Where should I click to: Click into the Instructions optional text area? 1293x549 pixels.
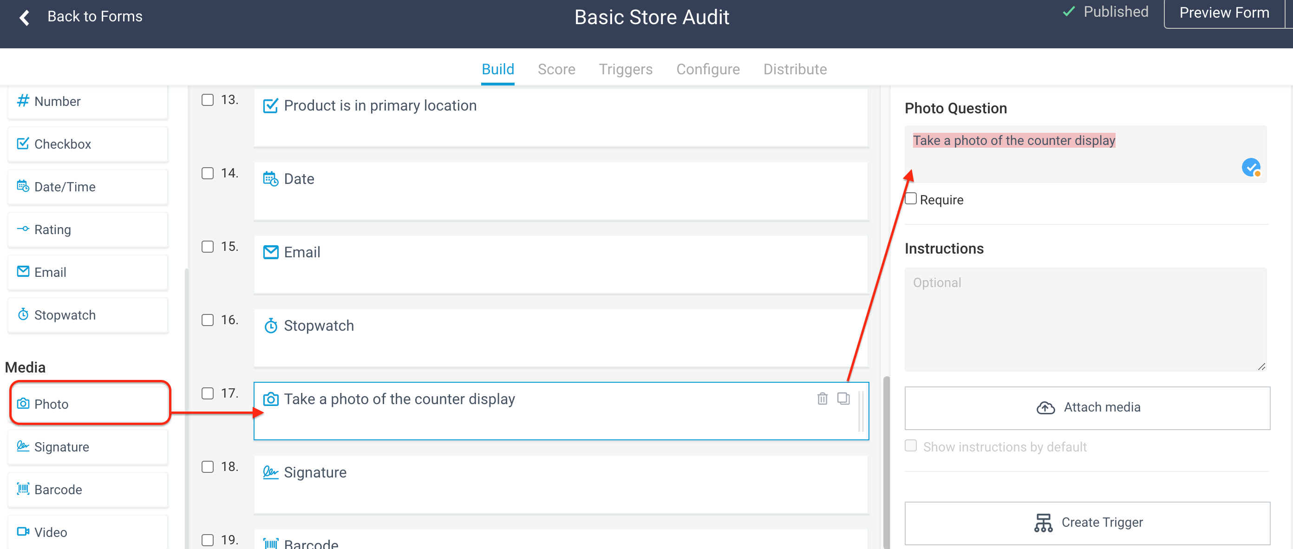[1085, 319]
